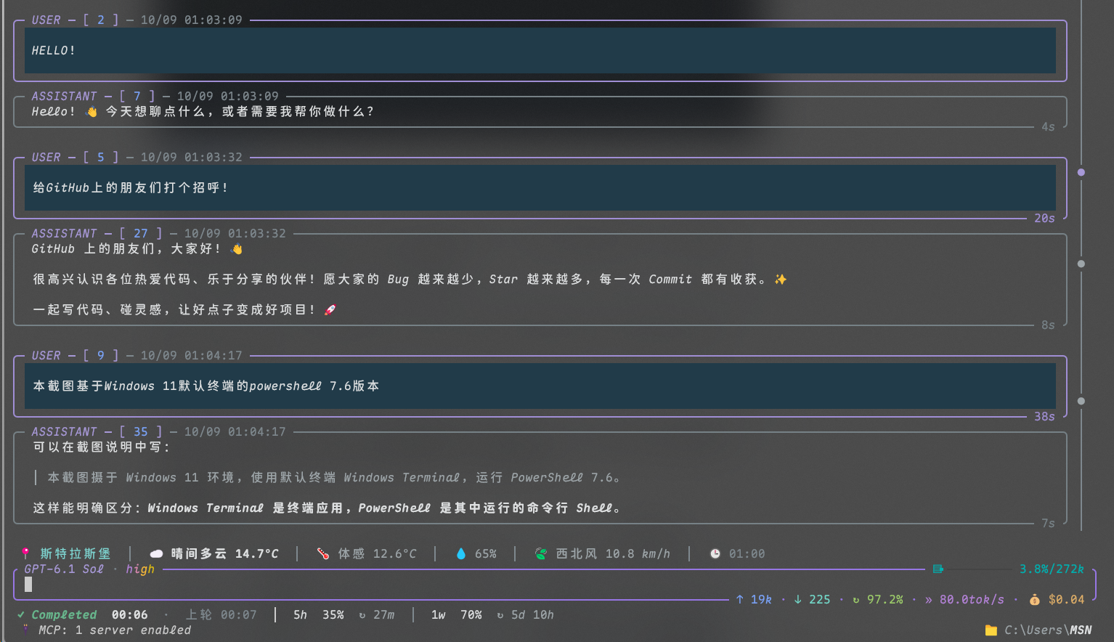1114x642 pixels.
Task: Click the down arrow beside 225
Action: click(797, 599)
